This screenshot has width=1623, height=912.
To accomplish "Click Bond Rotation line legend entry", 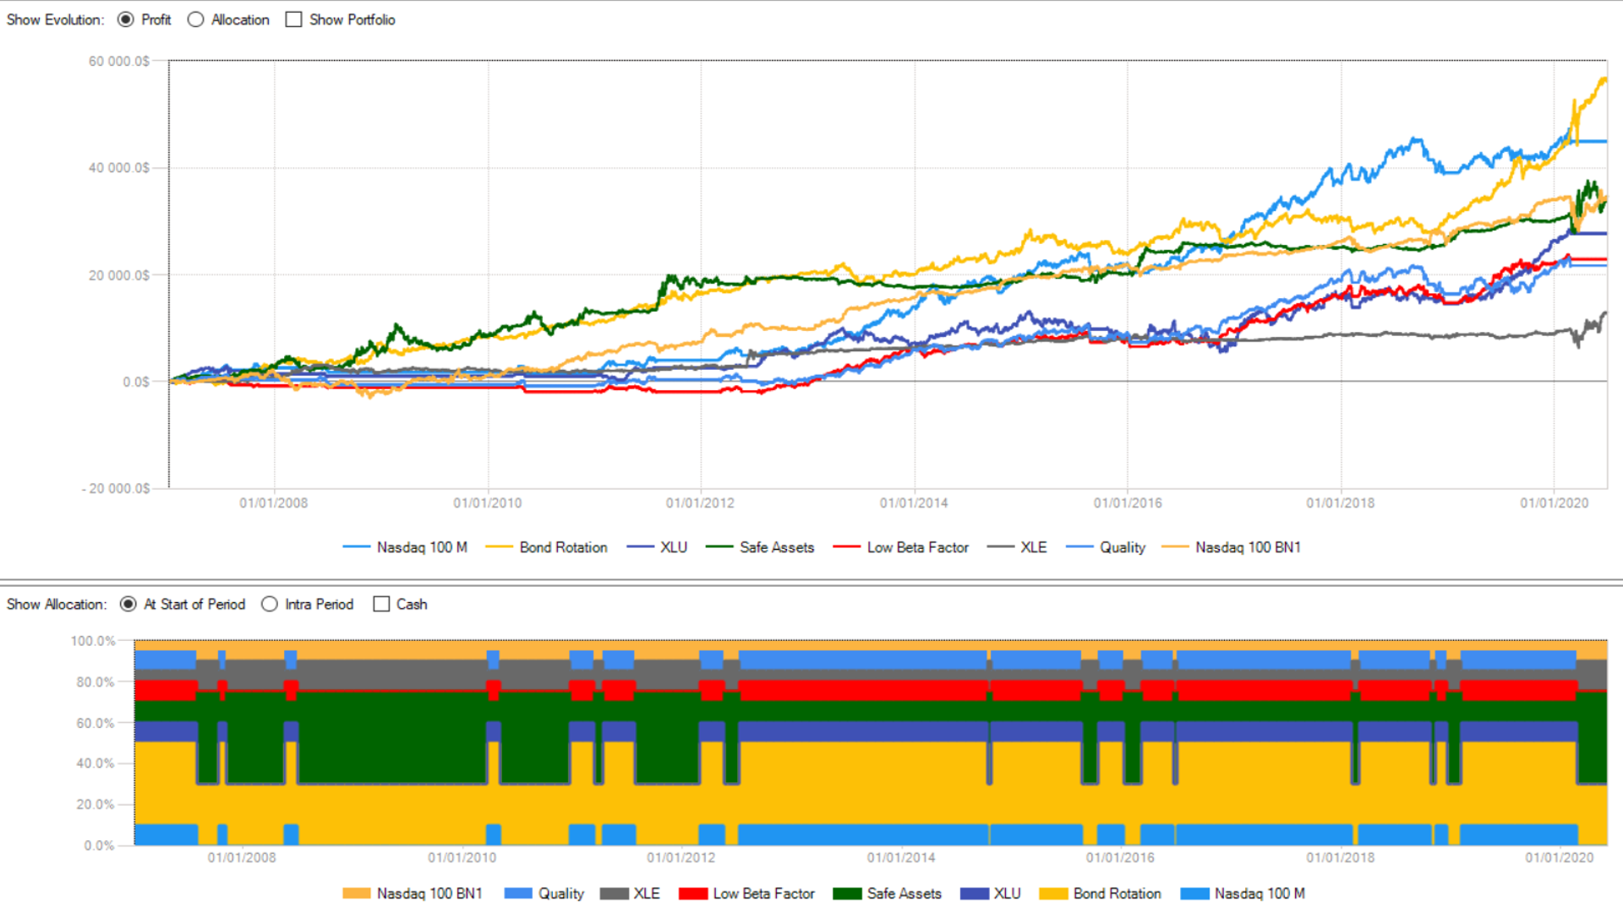I will 547,547.
